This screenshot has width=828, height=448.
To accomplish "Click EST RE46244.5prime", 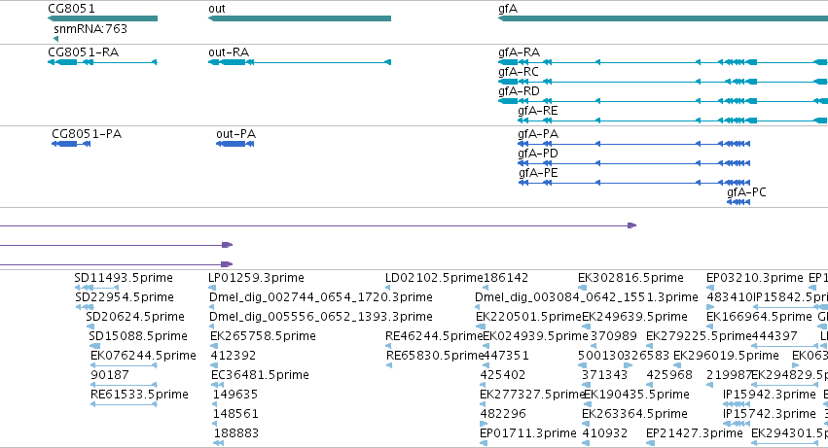I will (x=434, y=336).
